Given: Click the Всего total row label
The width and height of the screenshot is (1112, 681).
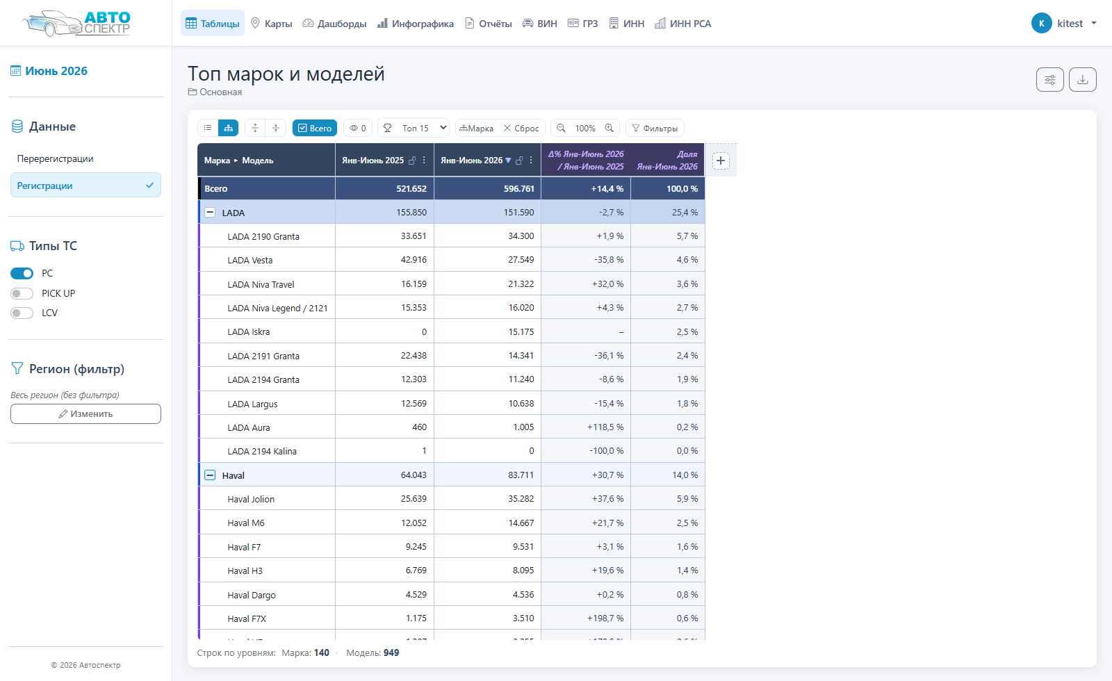Looking at the screenshot, I should 215,188.
